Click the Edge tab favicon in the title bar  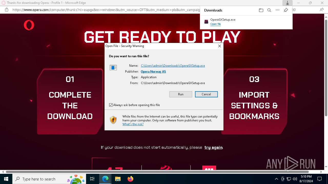click(4, 3)
